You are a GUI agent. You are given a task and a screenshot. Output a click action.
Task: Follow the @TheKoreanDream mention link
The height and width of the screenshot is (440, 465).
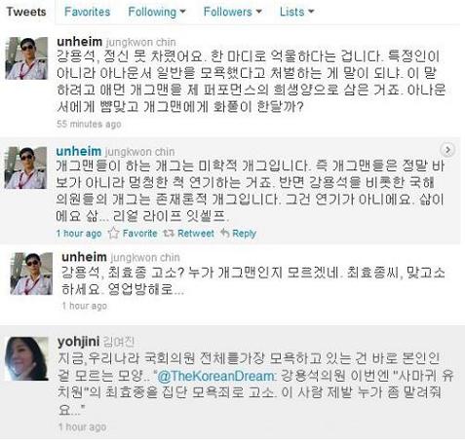[216, 376]
